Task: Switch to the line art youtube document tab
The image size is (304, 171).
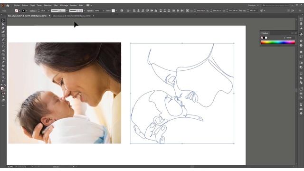Action: point(27,16)
